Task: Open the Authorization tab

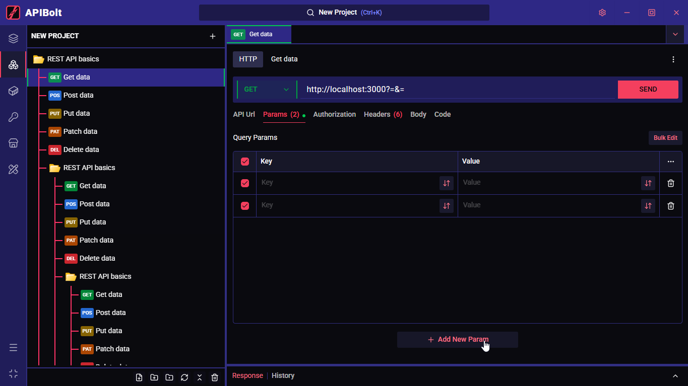Action: click(335, 114)
